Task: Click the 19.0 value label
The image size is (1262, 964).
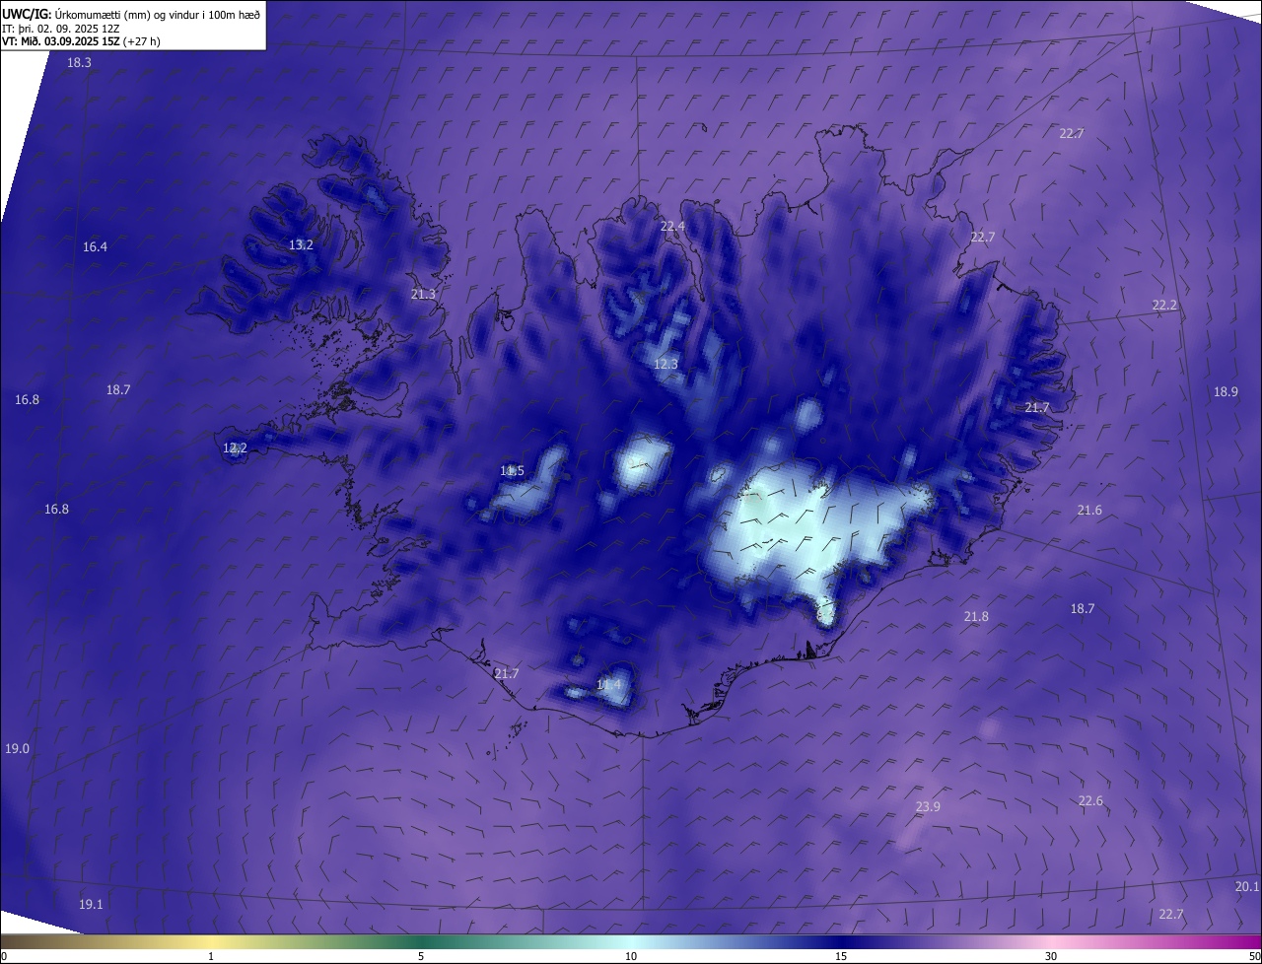Action: 17,749
